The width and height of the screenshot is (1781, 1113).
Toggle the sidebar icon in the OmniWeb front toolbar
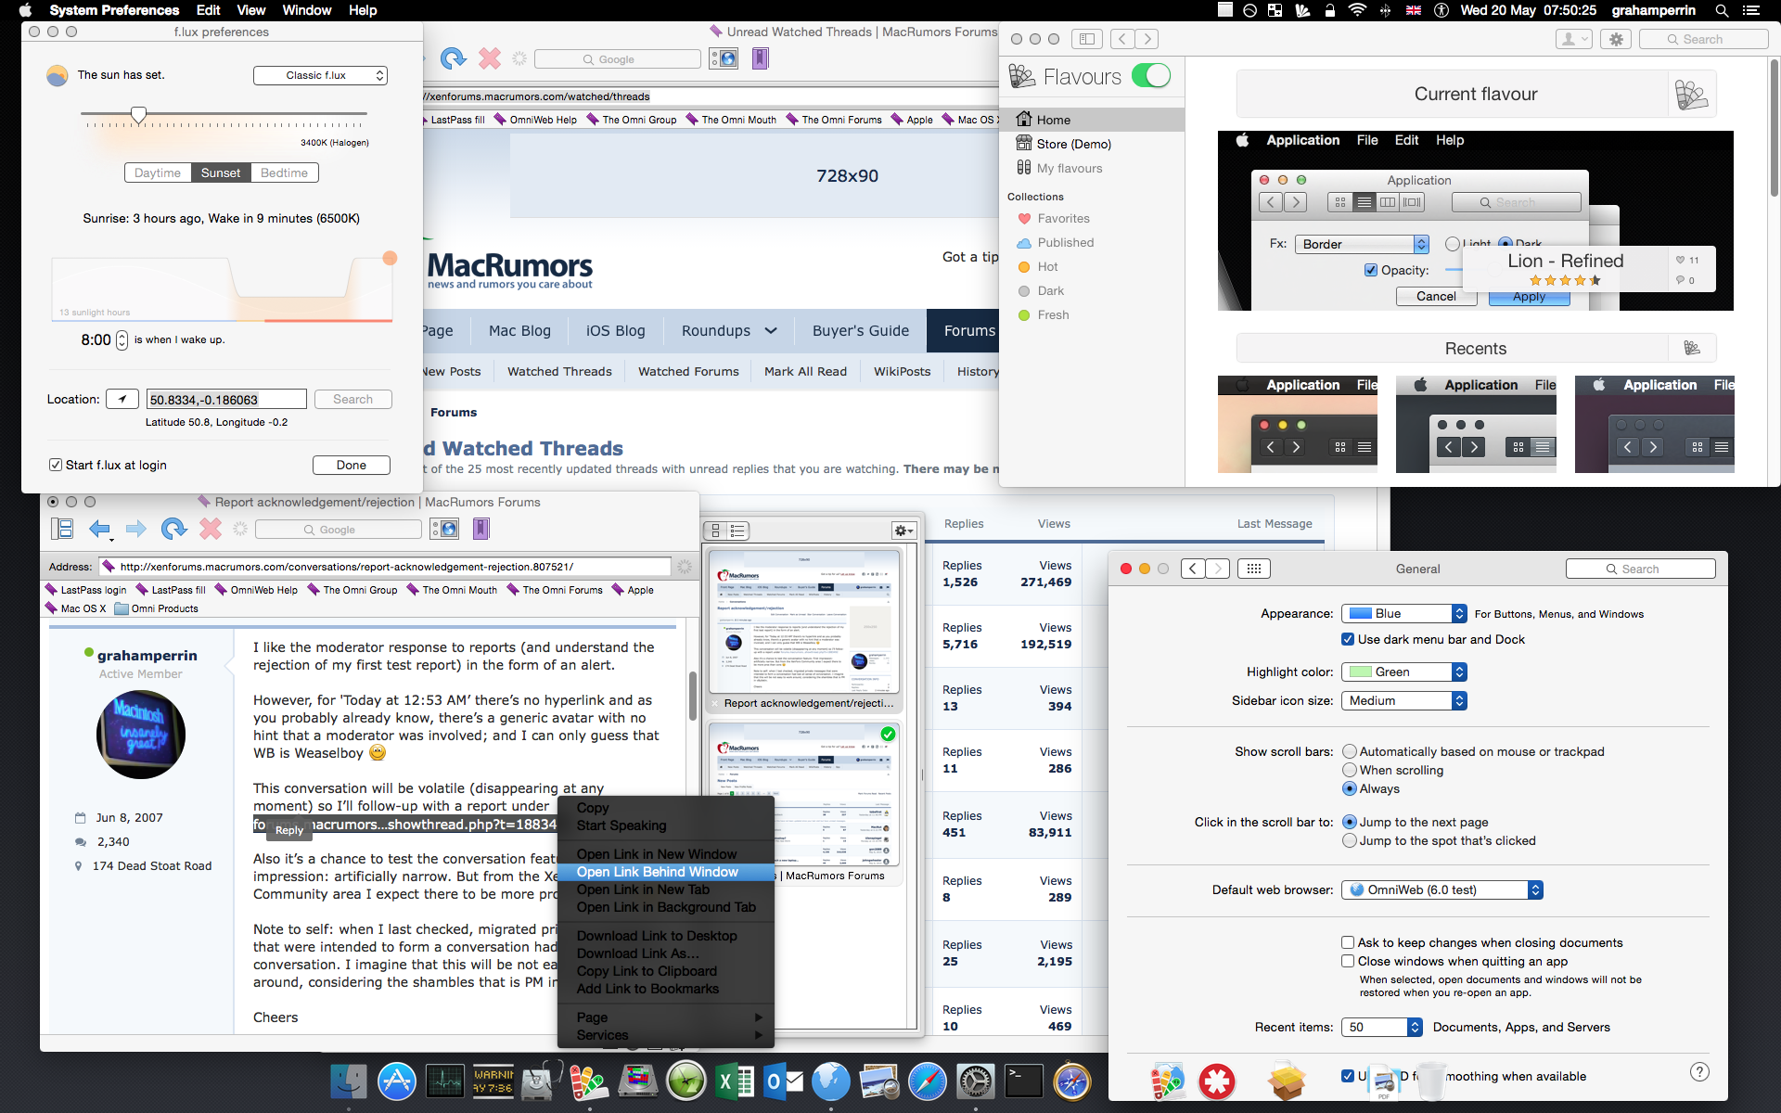[62, 529]
